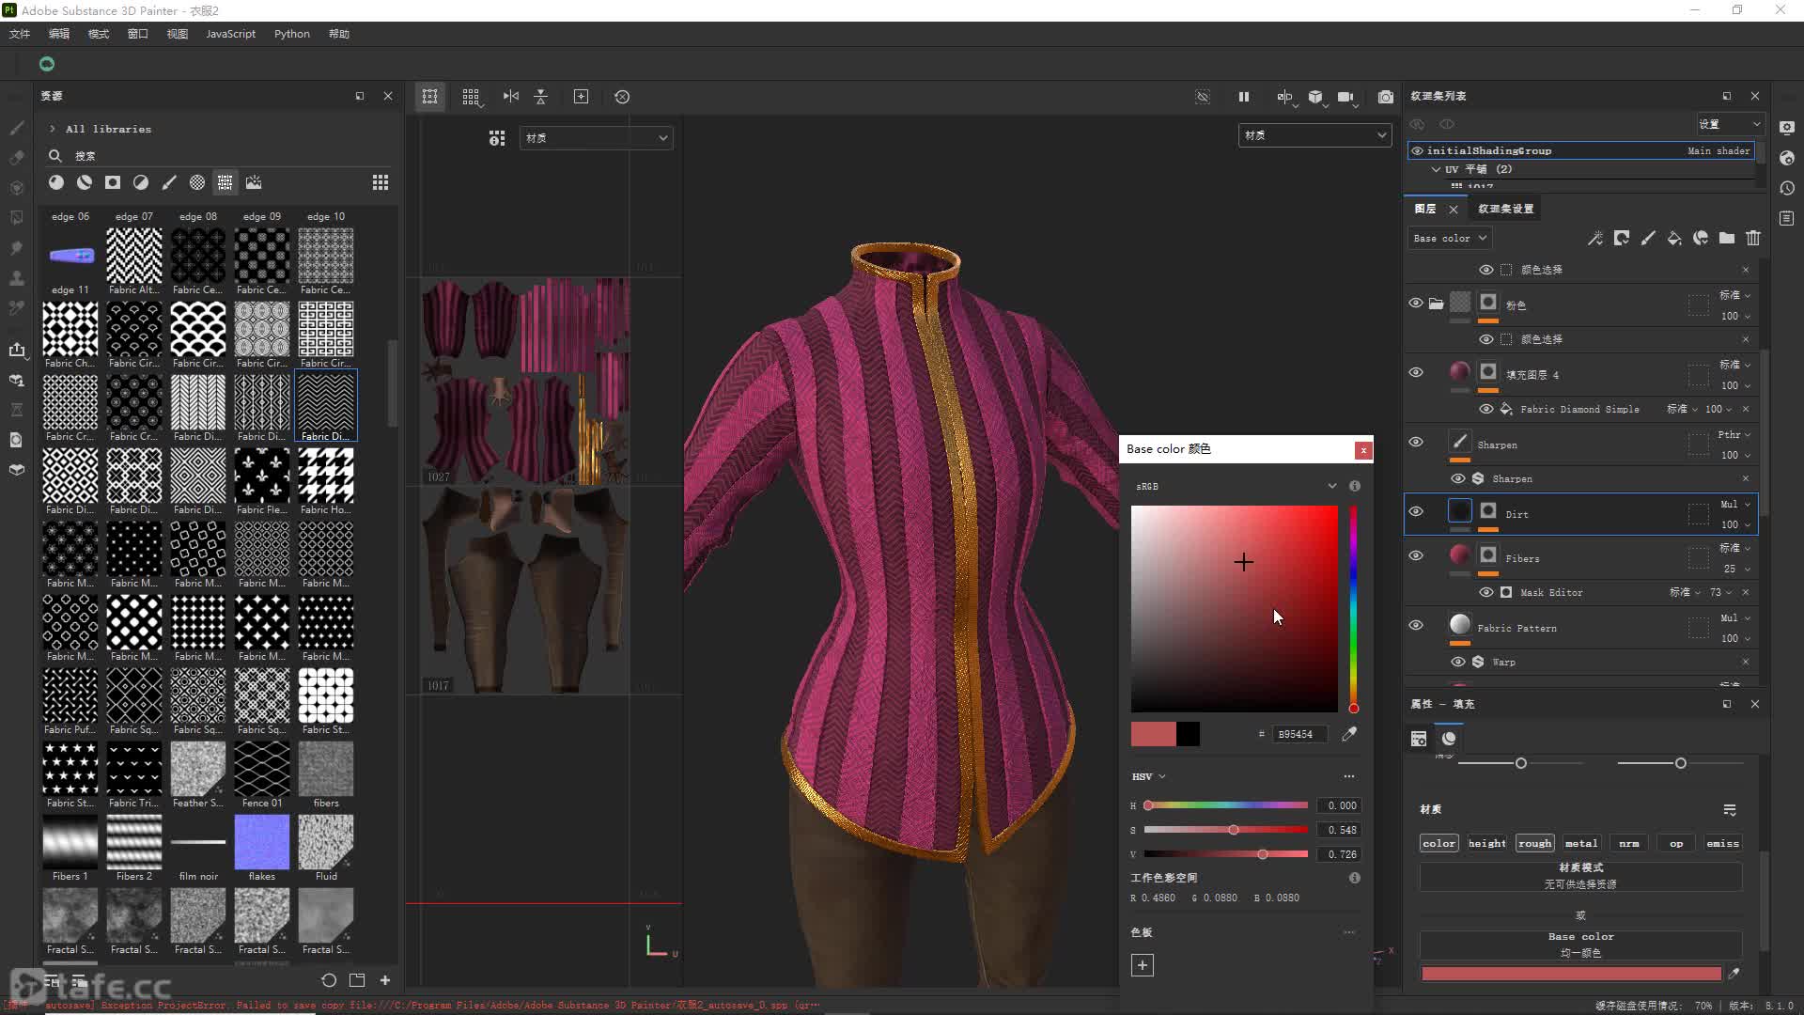Toggle Mask Editor effect visibility
Image resolution: width=1804 pixels, height=1015 pixels.
tap(1486, 592)
